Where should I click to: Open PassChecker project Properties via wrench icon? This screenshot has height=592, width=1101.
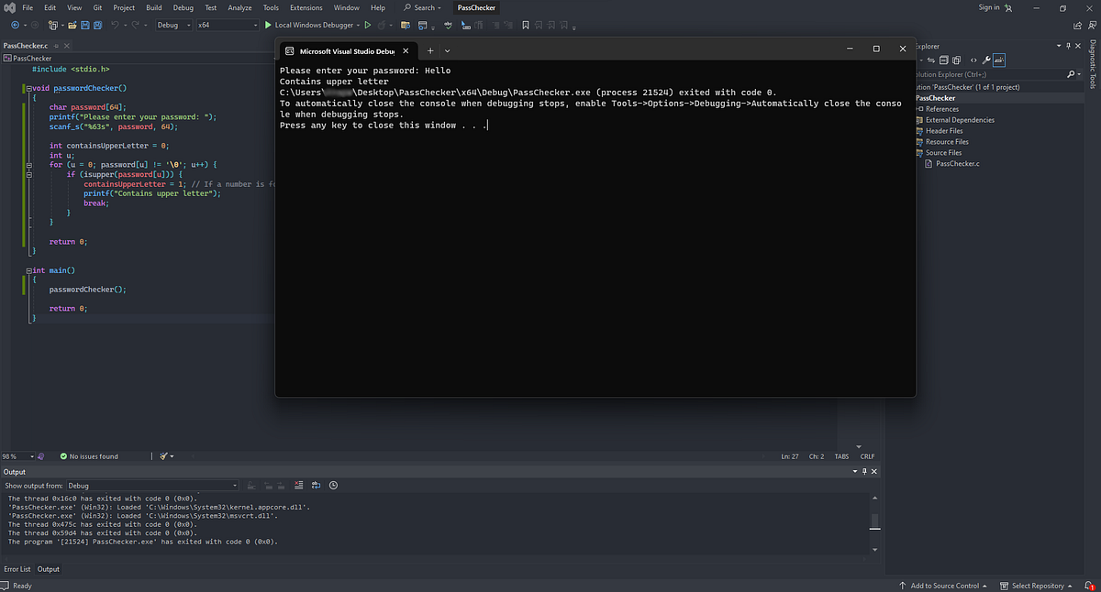986,59
